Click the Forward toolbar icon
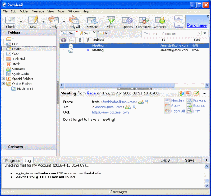The height and width of the screenshot is (196, 211). [92, 20]
